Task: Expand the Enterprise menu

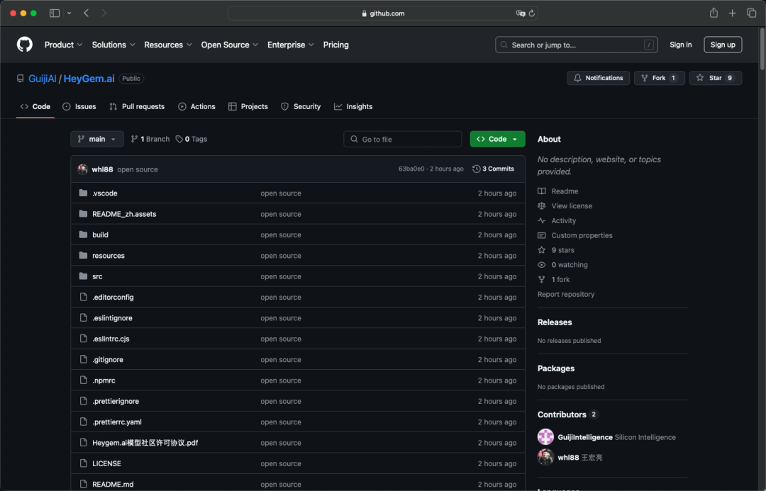Action: click(x=291, y=45)
